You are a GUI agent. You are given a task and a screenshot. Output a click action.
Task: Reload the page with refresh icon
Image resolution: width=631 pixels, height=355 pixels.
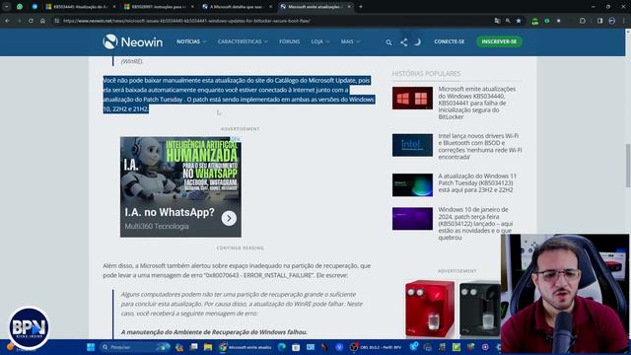[31, 21]
